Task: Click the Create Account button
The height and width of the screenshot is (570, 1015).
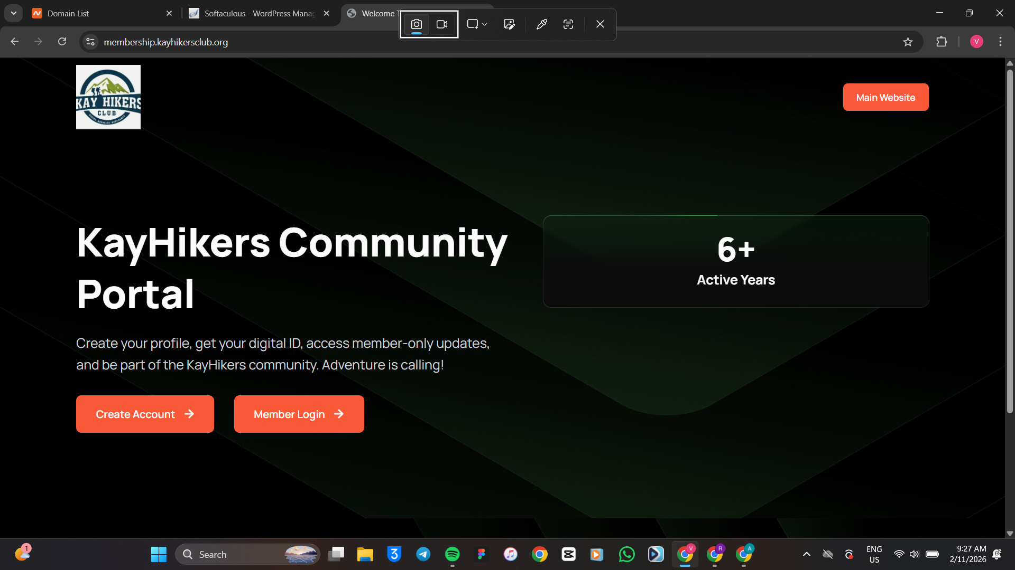Action: point(145,414)
